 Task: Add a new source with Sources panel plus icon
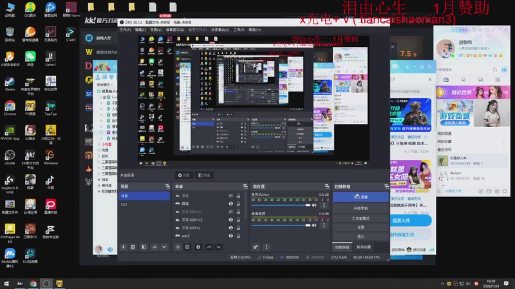[178, 247]
